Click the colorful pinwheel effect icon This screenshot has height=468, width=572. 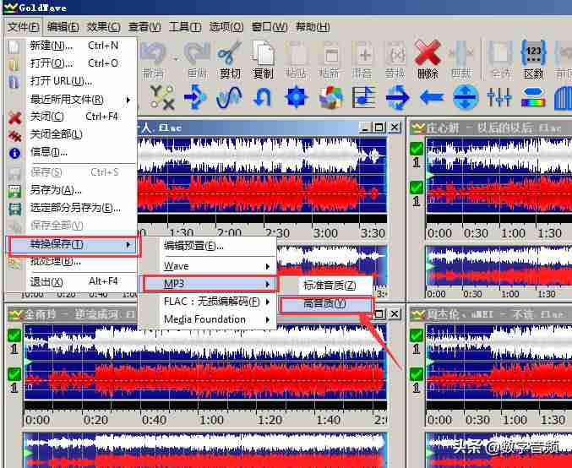tap(330, 97)
